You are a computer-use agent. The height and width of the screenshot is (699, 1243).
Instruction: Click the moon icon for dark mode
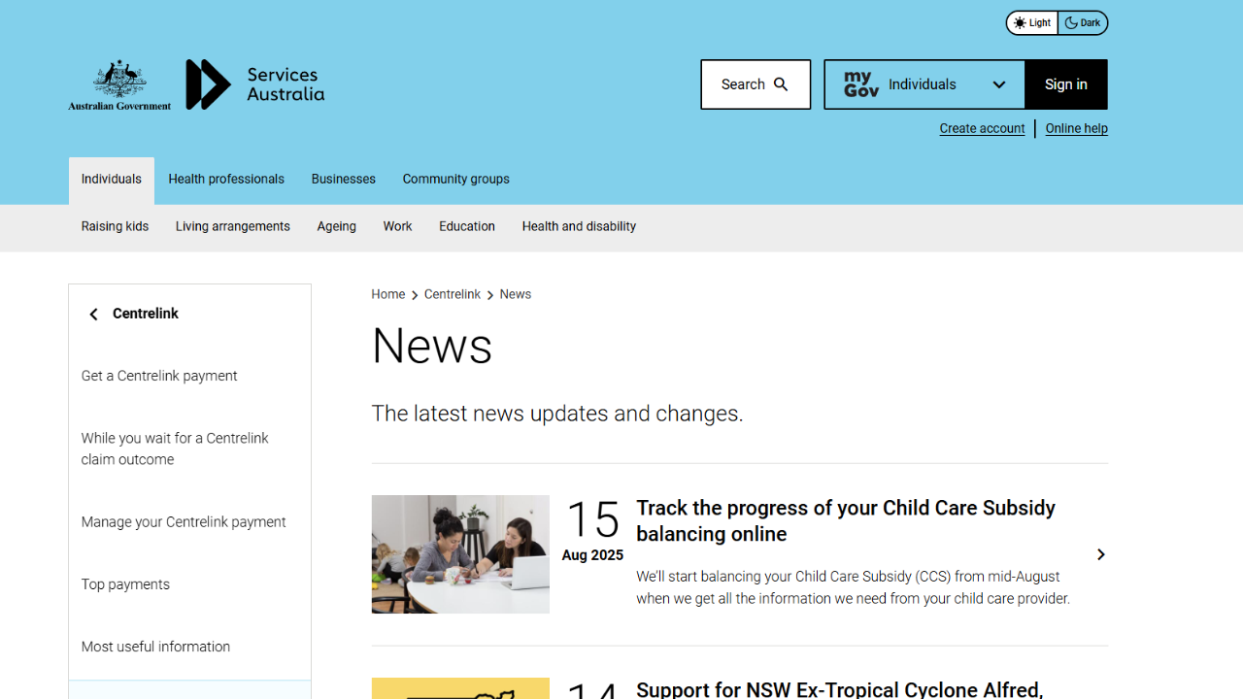click(1071, 23)
